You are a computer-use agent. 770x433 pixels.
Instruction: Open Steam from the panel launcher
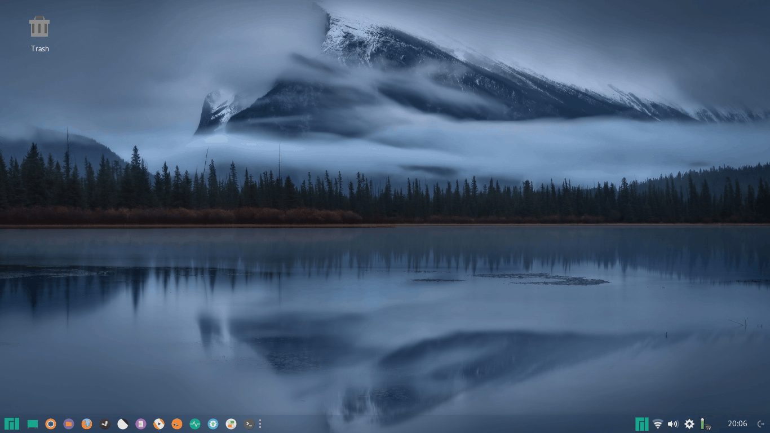pos(105,424)
